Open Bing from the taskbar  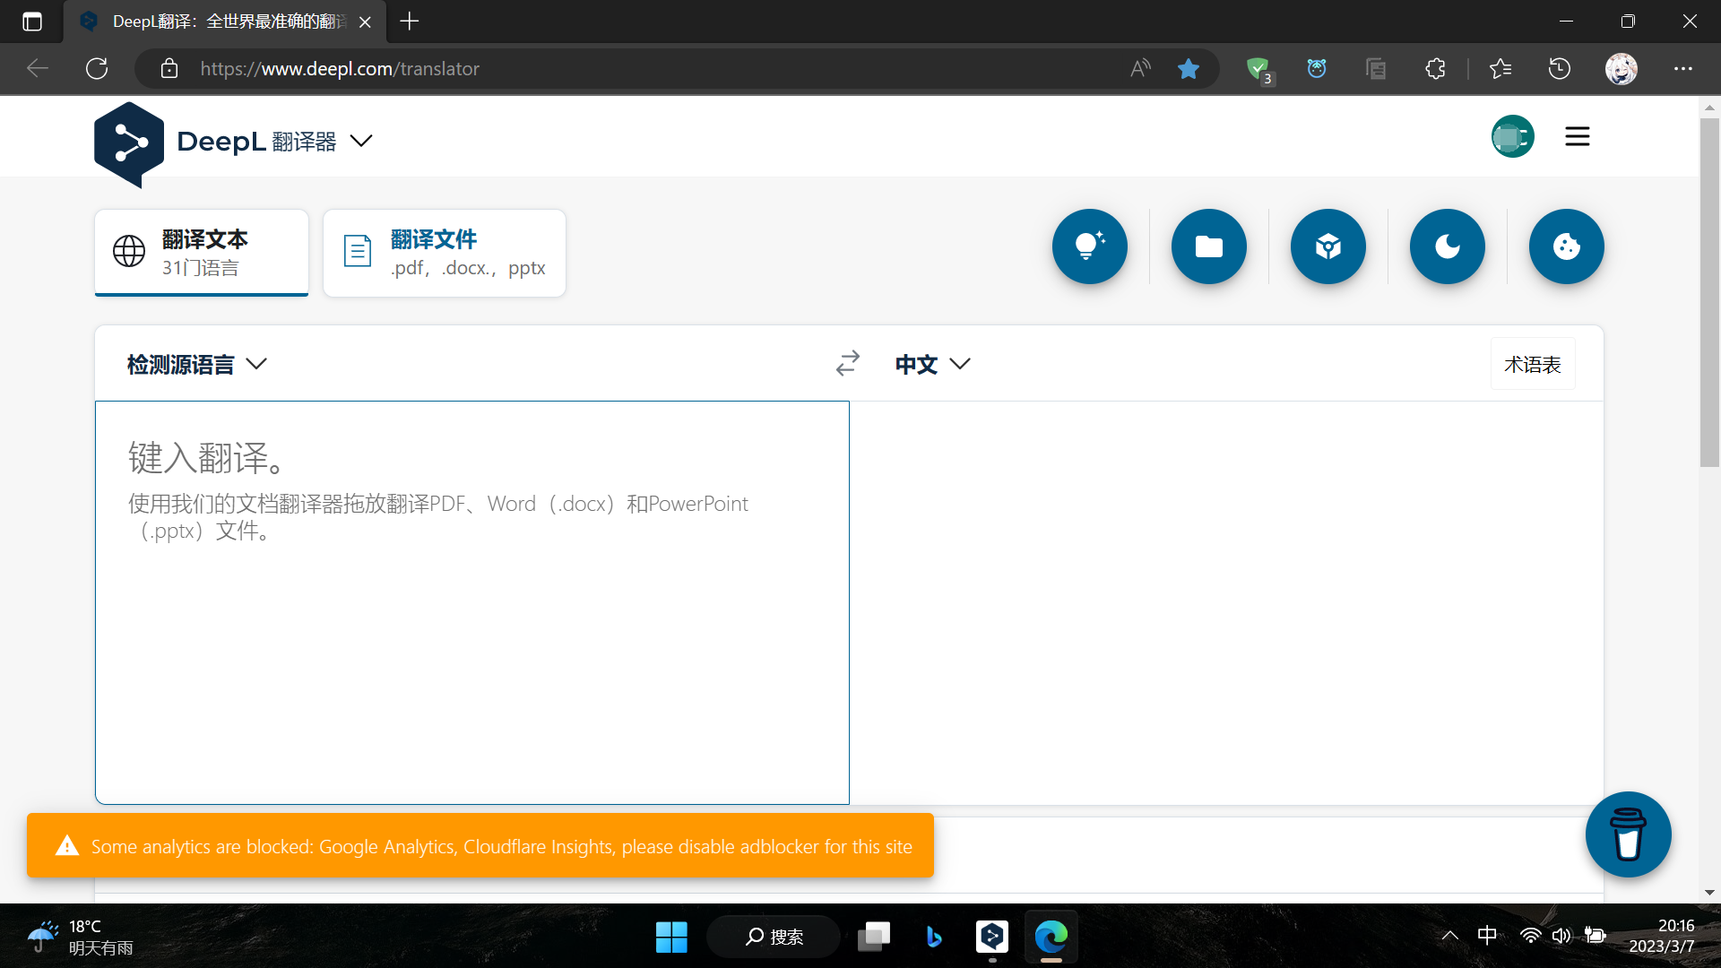(933, 937)
